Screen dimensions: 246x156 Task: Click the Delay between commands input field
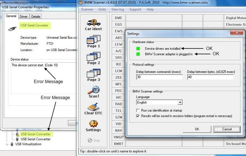[x=159, y=77]
